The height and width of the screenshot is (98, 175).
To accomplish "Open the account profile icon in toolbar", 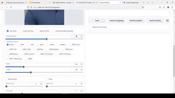I will point(168,7).
